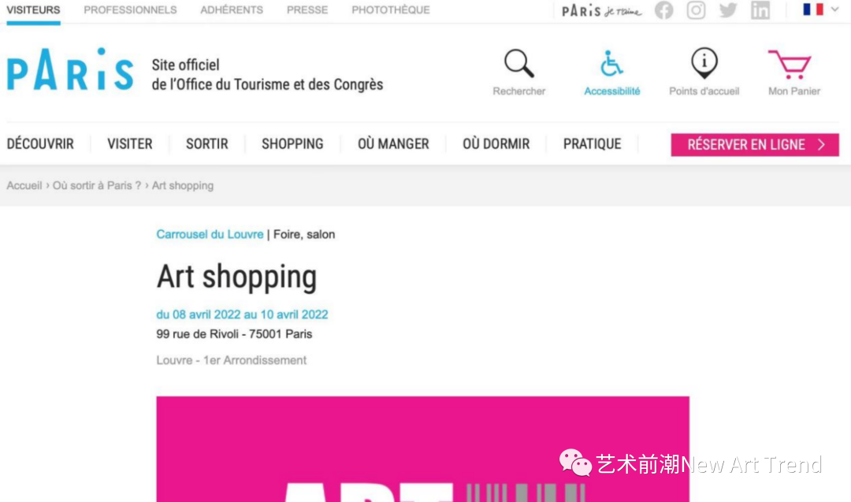The height and width of the screenshot is (502, 851).
Task: Visit the Facebook page icon
Action: [x=663, y=10]
